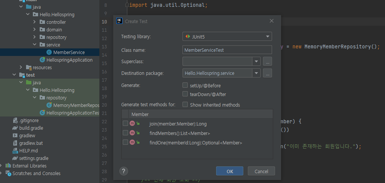Click the MemoryMemberRepos test class icon
The height and width of the screenshot is (183, 385).
(49, 105)
